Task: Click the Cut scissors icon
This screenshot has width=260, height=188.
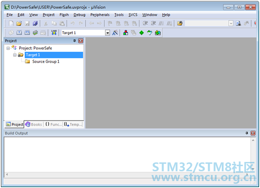Action: (46, 23)
